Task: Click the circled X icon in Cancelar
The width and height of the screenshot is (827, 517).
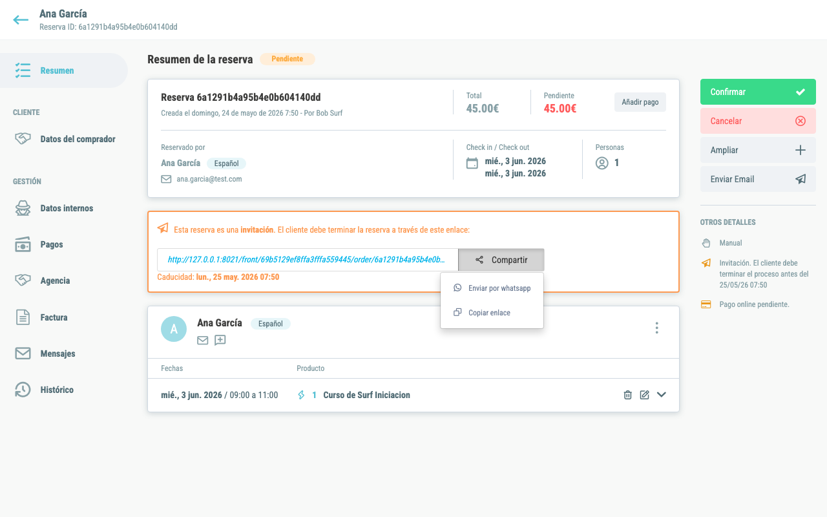Action: pyautogui.click(x=801, y=121)
